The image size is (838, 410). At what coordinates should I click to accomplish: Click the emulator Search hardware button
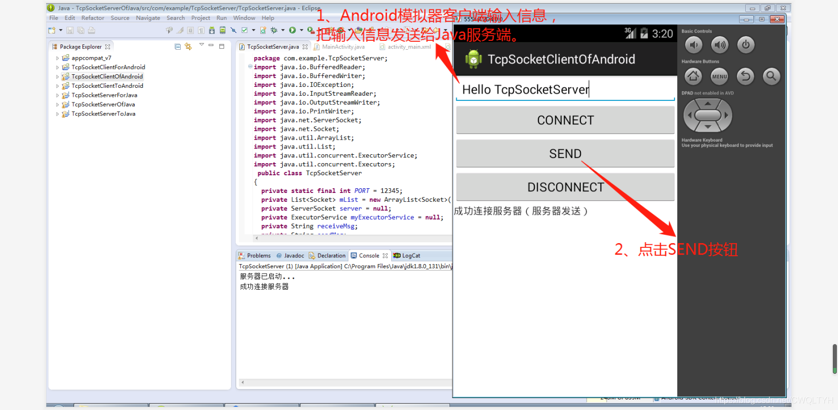(x=771, y=76)
